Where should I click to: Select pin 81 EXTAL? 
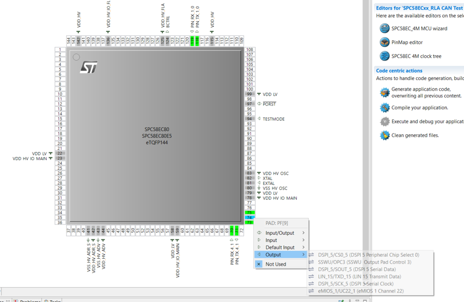(250, 183)
